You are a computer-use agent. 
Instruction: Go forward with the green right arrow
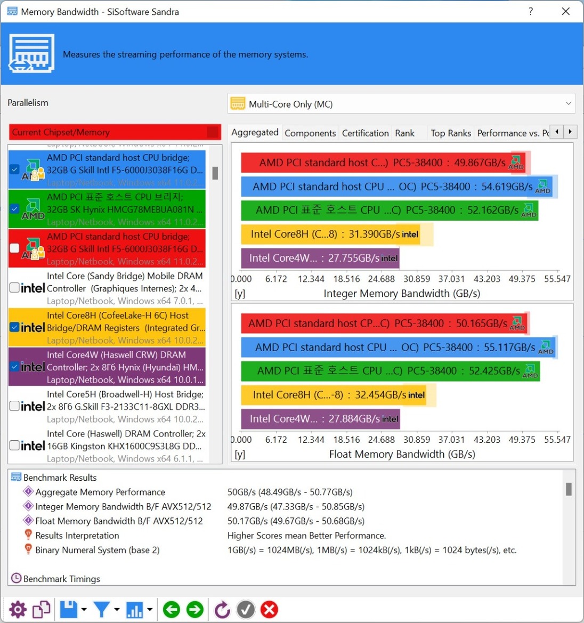195,610
